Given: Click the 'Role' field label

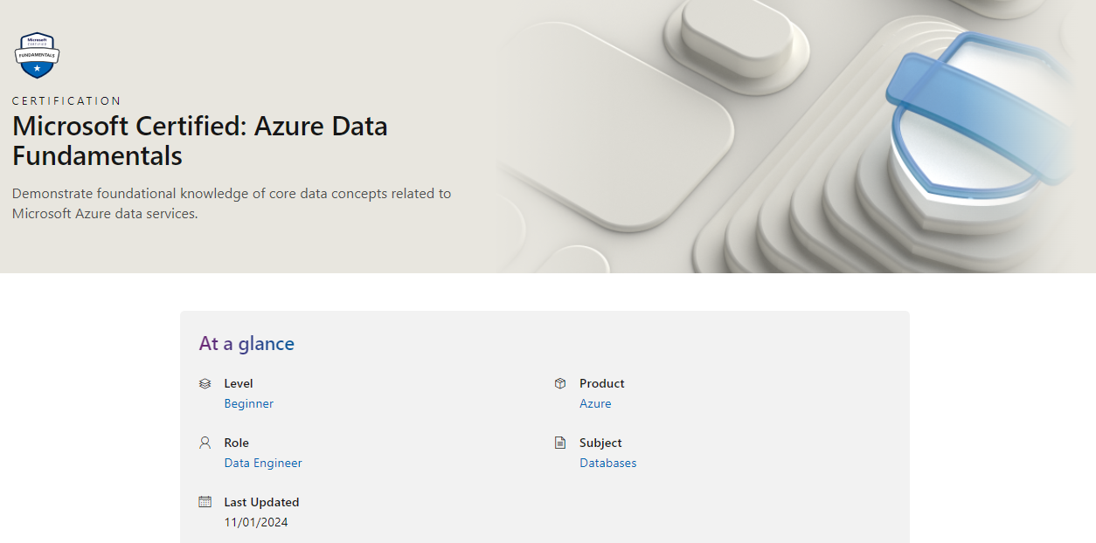Looking at the screenshot, I should tap(237, 443).
